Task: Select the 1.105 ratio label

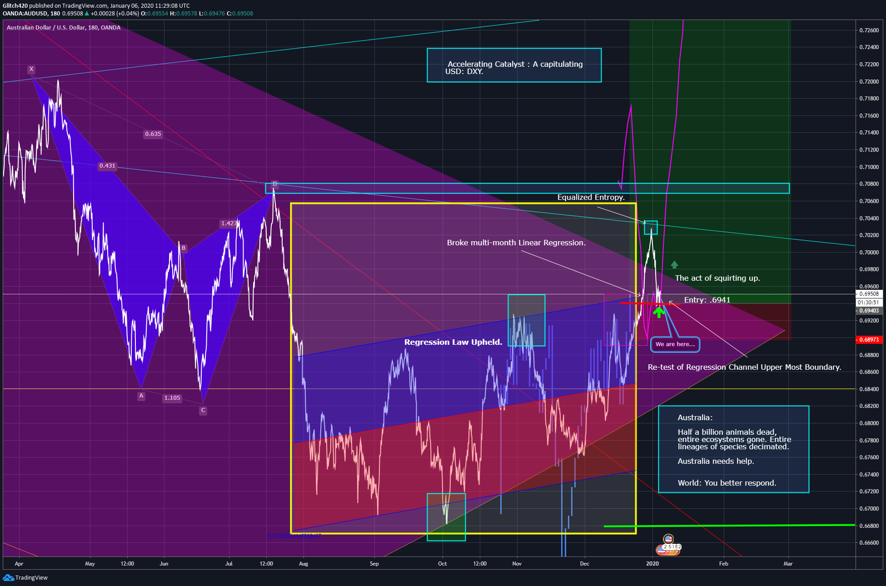Action: (x=172, y=398)
